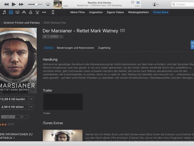Open more information about articles link
Viewport: 194px width, 146px height.
pyautogui.click(x=16, y=136)
